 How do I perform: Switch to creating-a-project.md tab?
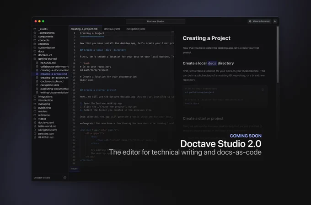[x=84, y=29]
